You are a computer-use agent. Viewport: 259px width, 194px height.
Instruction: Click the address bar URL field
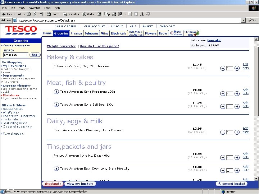(x=127, y=20)
